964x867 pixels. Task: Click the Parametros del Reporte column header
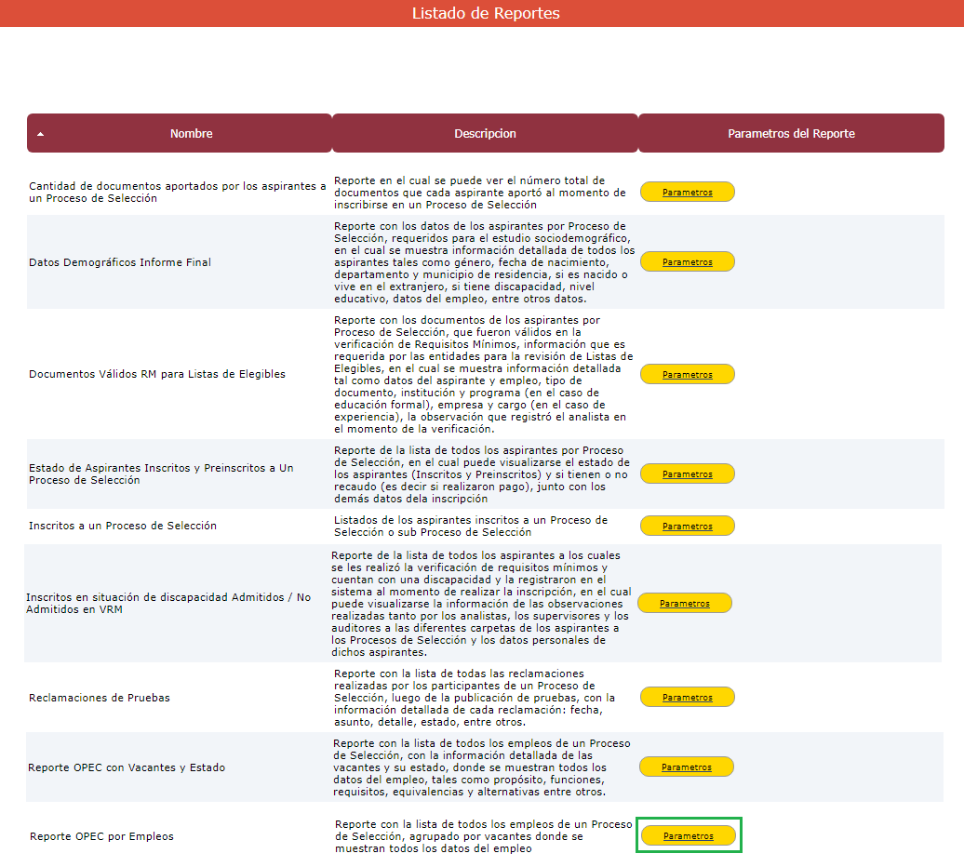coord(791,133)
